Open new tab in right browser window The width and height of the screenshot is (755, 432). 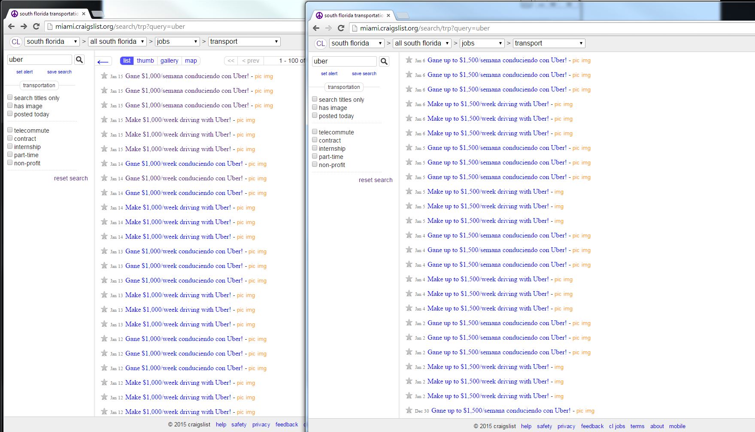point(402,16)
